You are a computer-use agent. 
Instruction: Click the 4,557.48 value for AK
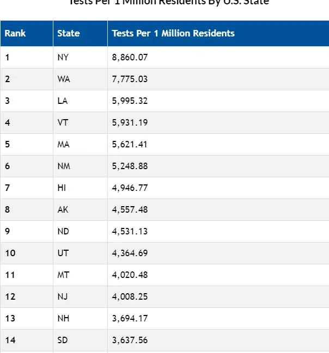130,209
